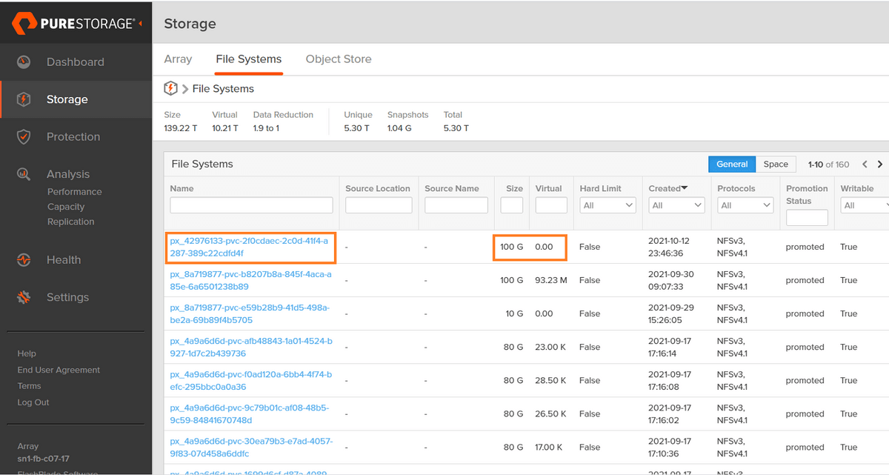Switch to the Object Store tab

coord(339,59)
